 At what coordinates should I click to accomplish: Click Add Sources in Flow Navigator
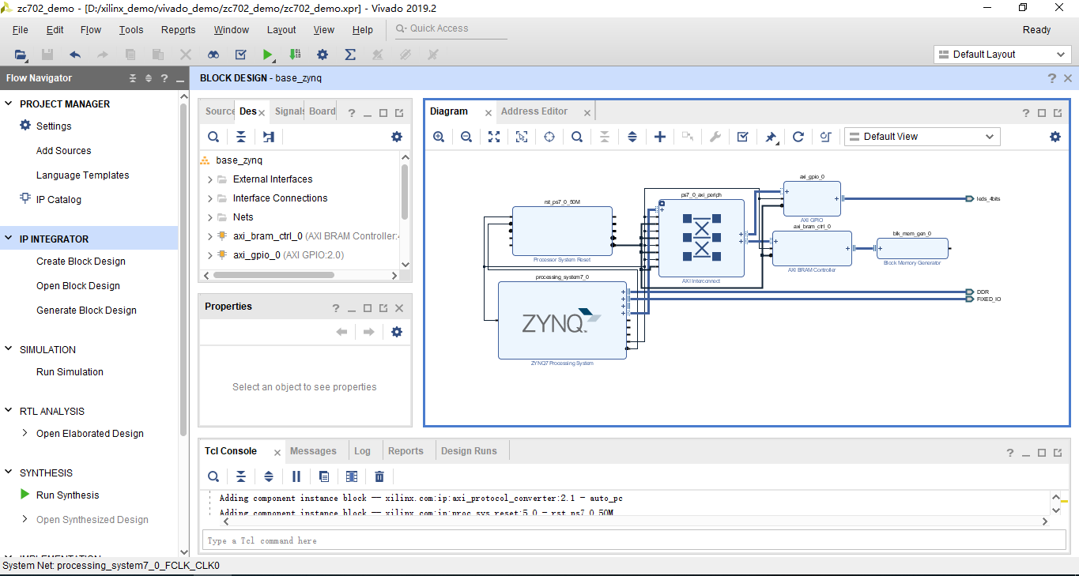63,151
